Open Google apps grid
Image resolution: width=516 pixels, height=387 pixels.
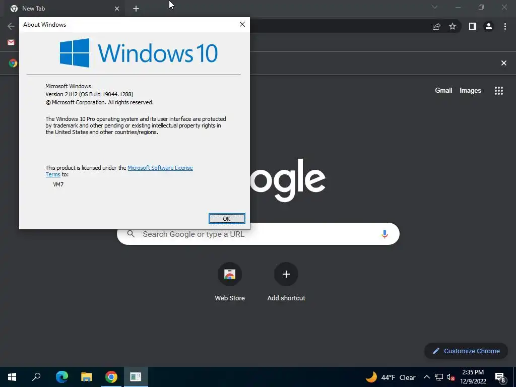click(x=498, y=91)
